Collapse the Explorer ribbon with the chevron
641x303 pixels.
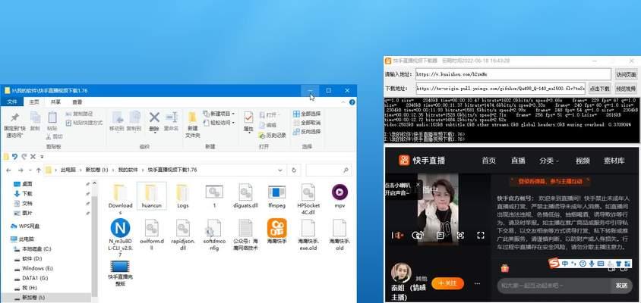[345, 102]
